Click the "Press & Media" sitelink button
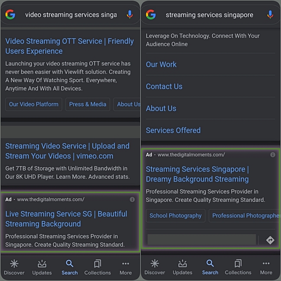The image size is (281, 281). tap(88, 104)
